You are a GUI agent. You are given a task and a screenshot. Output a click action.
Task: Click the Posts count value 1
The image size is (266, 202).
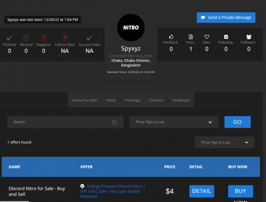point(190,49)
